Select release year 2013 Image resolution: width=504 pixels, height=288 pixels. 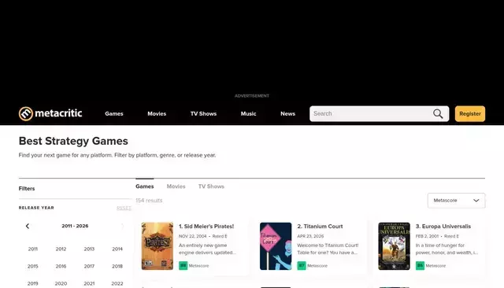(89, 249)
